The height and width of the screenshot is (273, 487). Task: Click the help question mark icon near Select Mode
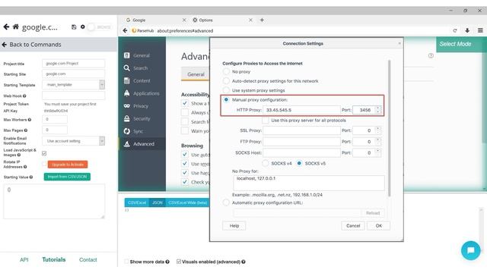pyautogui.click(x=431, y=55)
